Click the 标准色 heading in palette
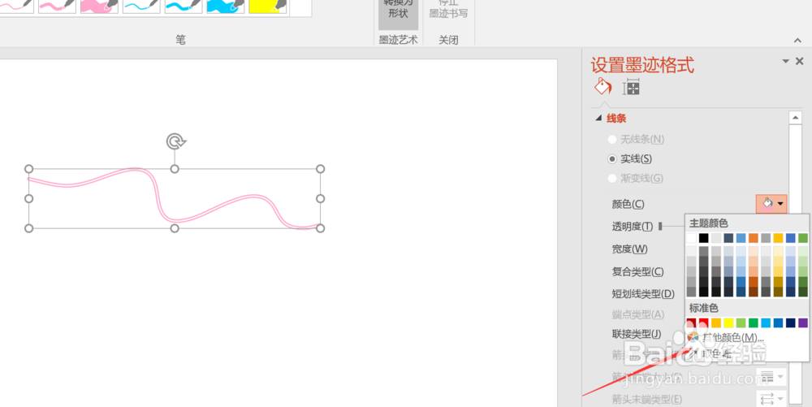Viewport: 812px width, 407px height. click(704, 308)
